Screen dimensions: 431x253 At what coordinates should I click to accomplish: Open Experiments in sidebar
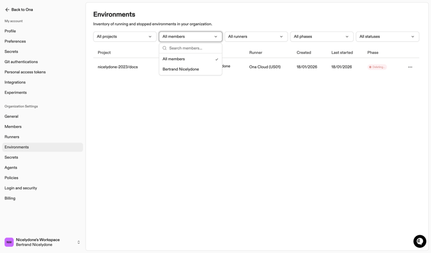click(43, 93)
